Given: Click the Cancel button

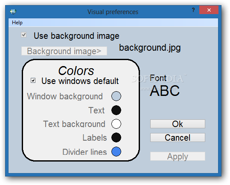Looking at the screenshot, I should click(178, 138).
